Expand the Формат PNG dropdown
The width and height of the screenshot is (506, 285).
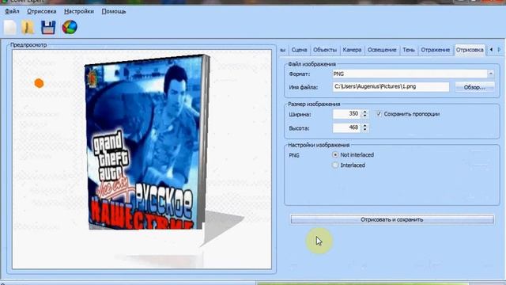(490, 74)
